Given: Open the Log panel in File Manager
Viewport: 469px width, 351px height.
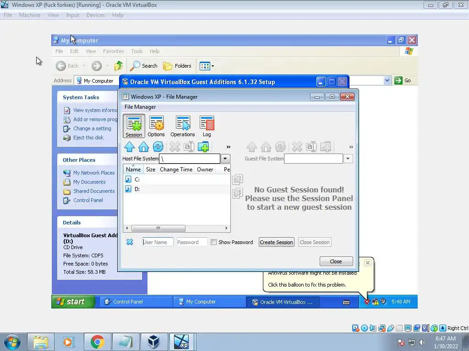Looking at the screenshot, I should tap(207, 126).
